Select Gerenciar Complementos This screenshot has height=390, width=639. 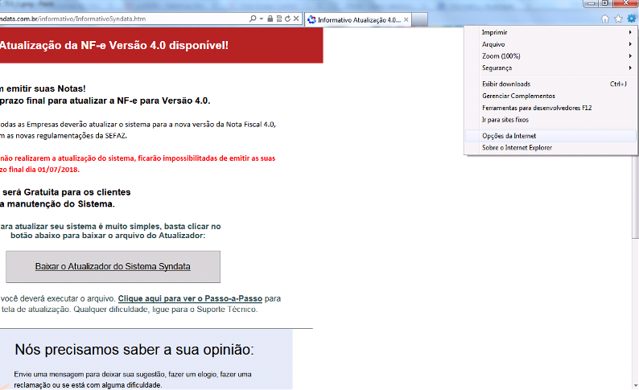click(551, 96)
